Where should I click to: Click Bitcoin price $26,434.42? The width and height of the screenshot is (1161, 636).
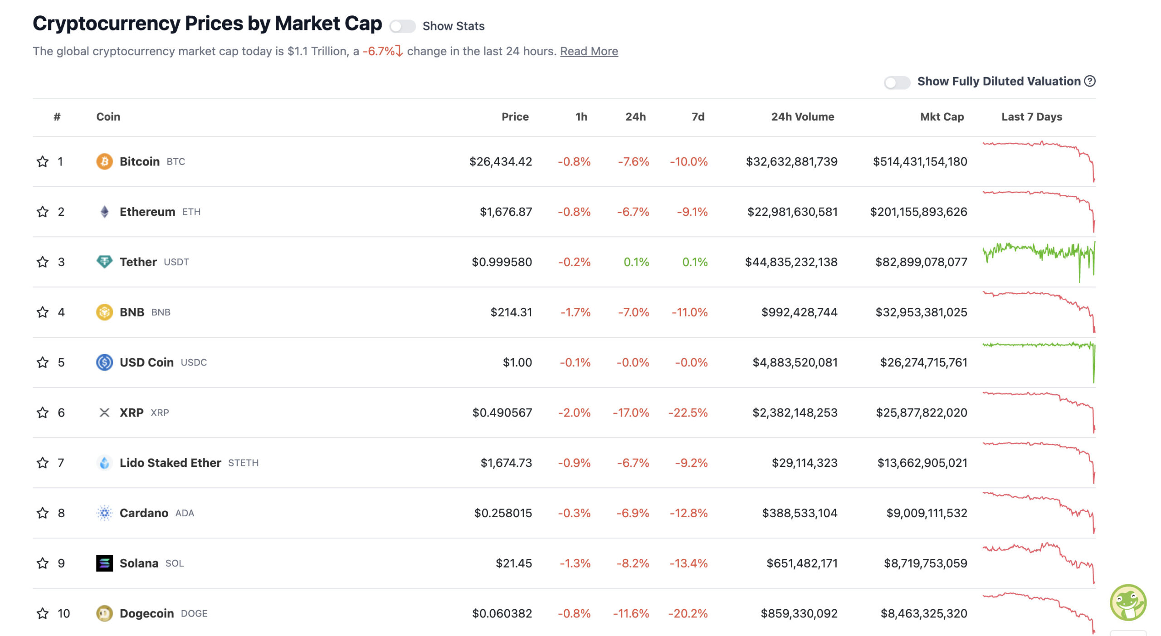[501, 161]
